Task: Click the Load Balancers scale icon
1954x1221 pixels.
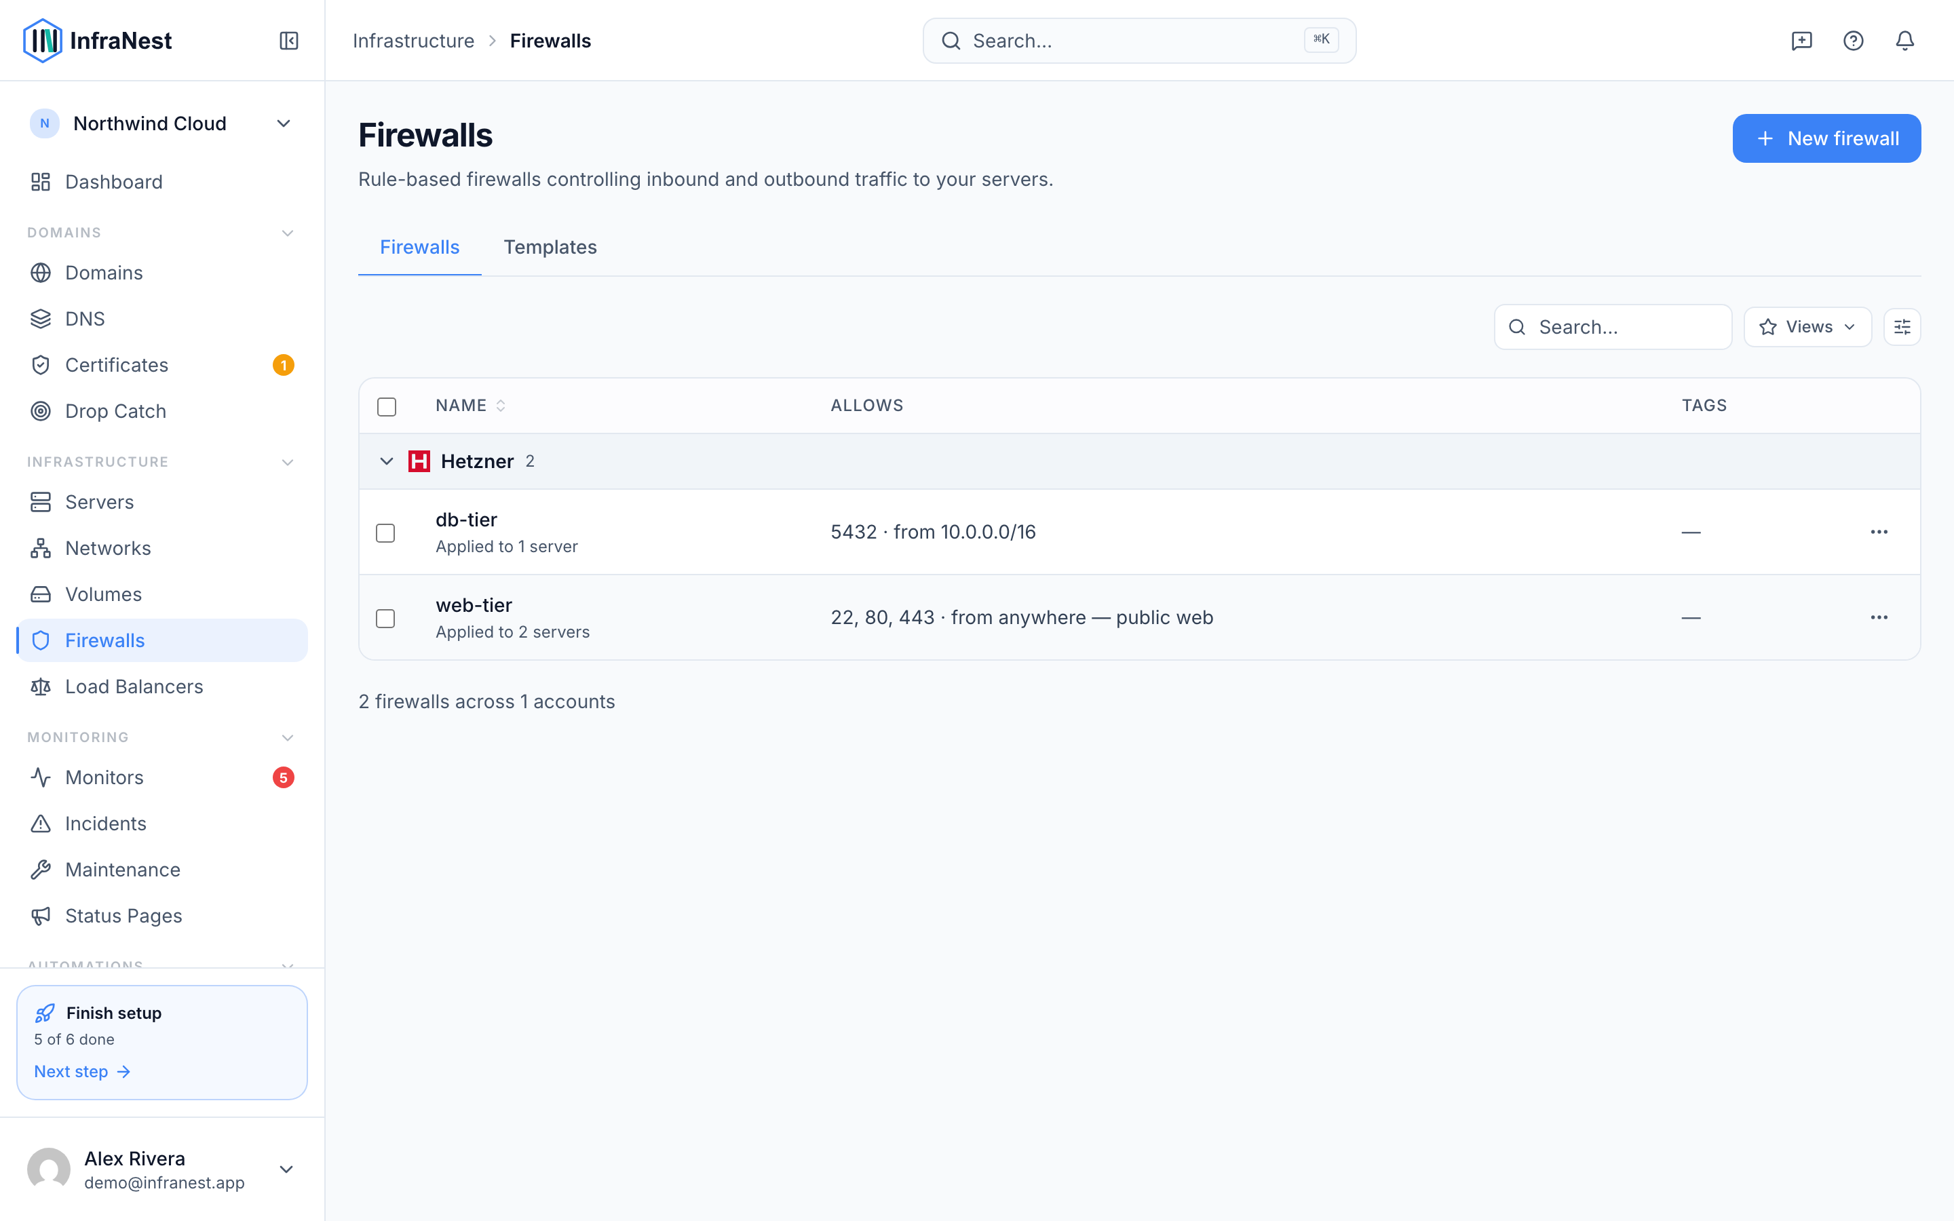Action: tap(41, 686)
